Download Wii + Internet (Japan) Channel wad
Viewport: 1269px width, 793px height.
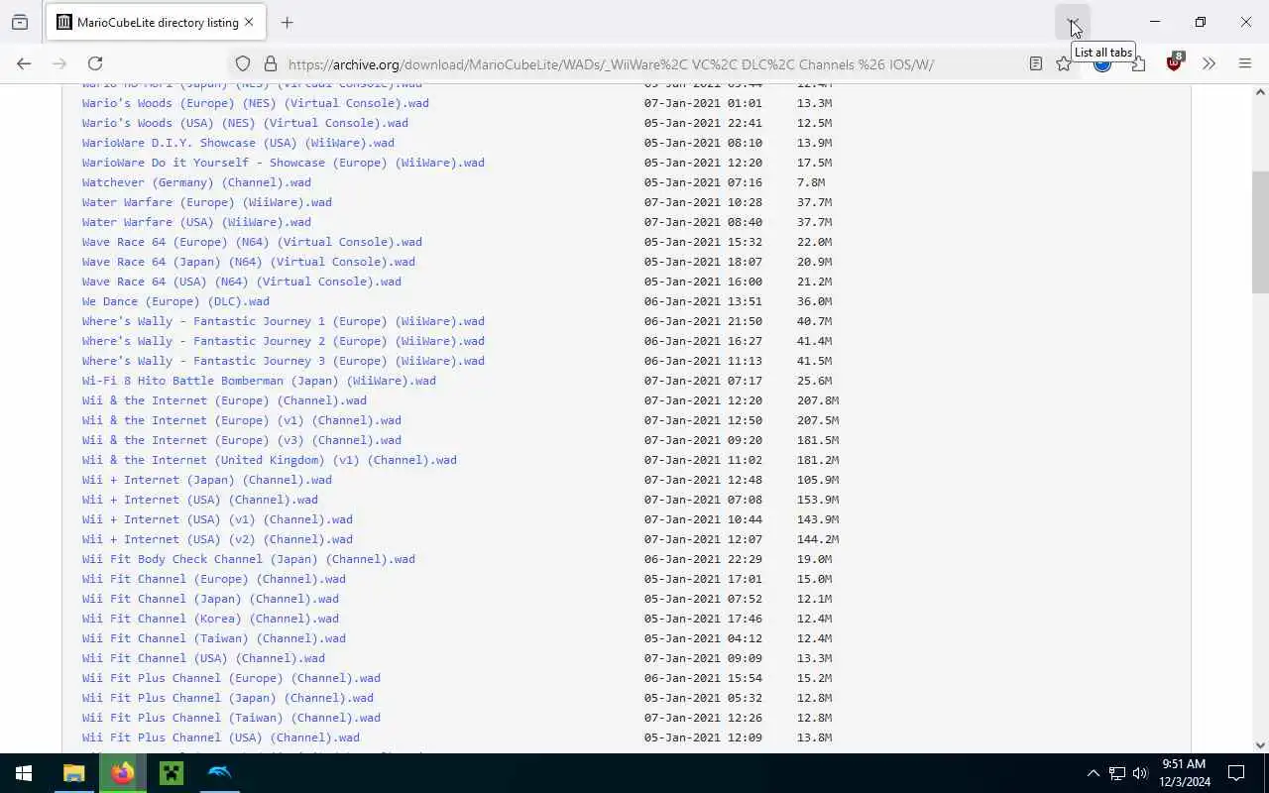tap(207, 480)
